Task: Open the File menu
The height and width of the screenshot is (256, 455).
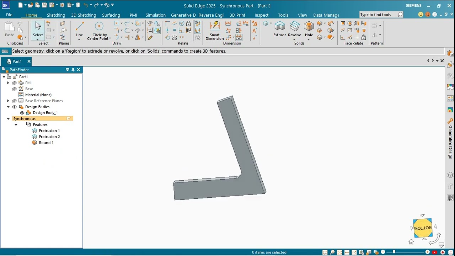Action: coord(9,15)
